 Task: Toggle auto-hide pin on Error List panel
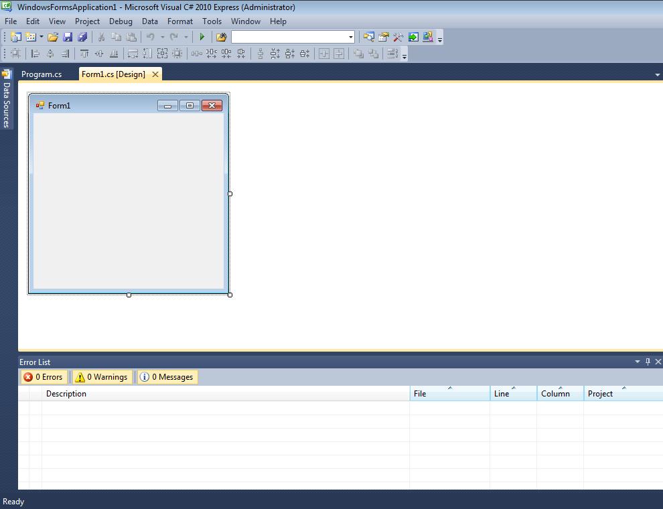(x=648, y=362)
